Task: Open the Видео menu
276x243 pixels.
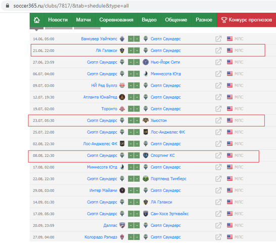Action: pyautogui.click(x=149, y=20)
